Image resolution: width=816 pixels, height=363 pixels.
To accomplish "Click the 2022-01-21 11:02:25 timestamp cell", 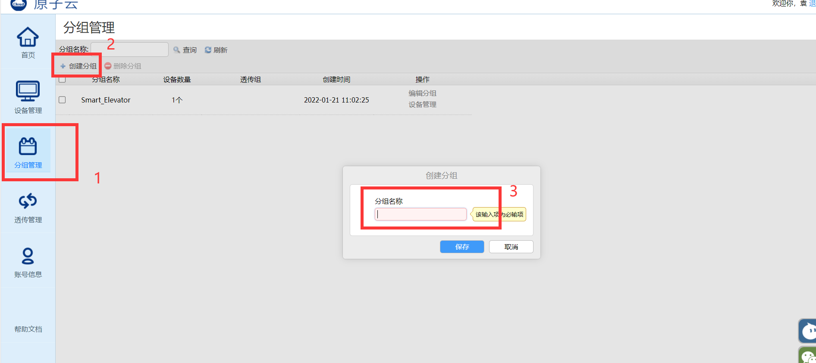I will [336, 100].
